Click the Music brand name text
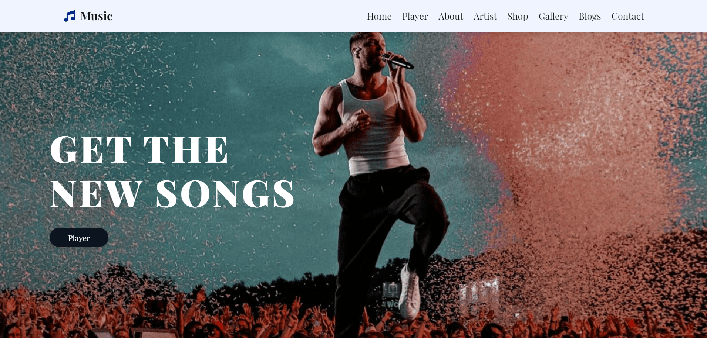This screenshot has width=707, height=338. tap(97, 16)
